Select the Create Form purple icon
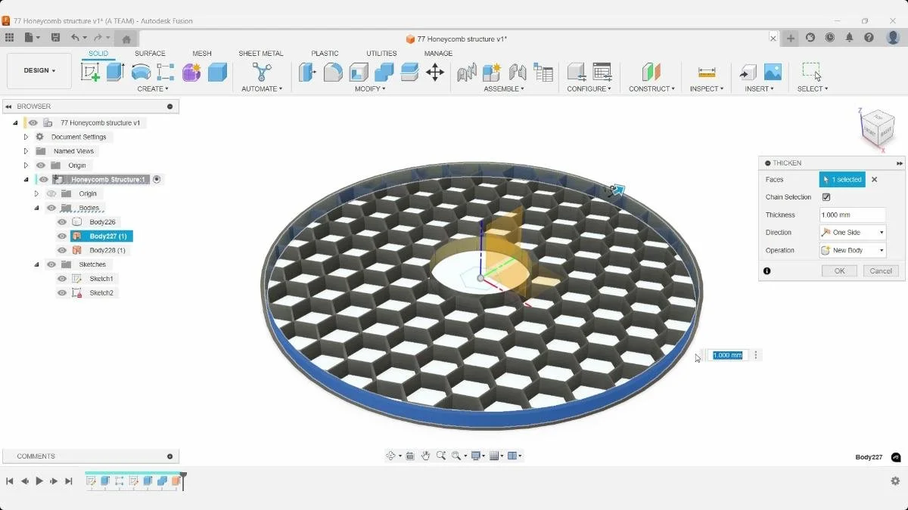Image resolution: width=908 pixels, height=510 pixels. tap(191, 72)
